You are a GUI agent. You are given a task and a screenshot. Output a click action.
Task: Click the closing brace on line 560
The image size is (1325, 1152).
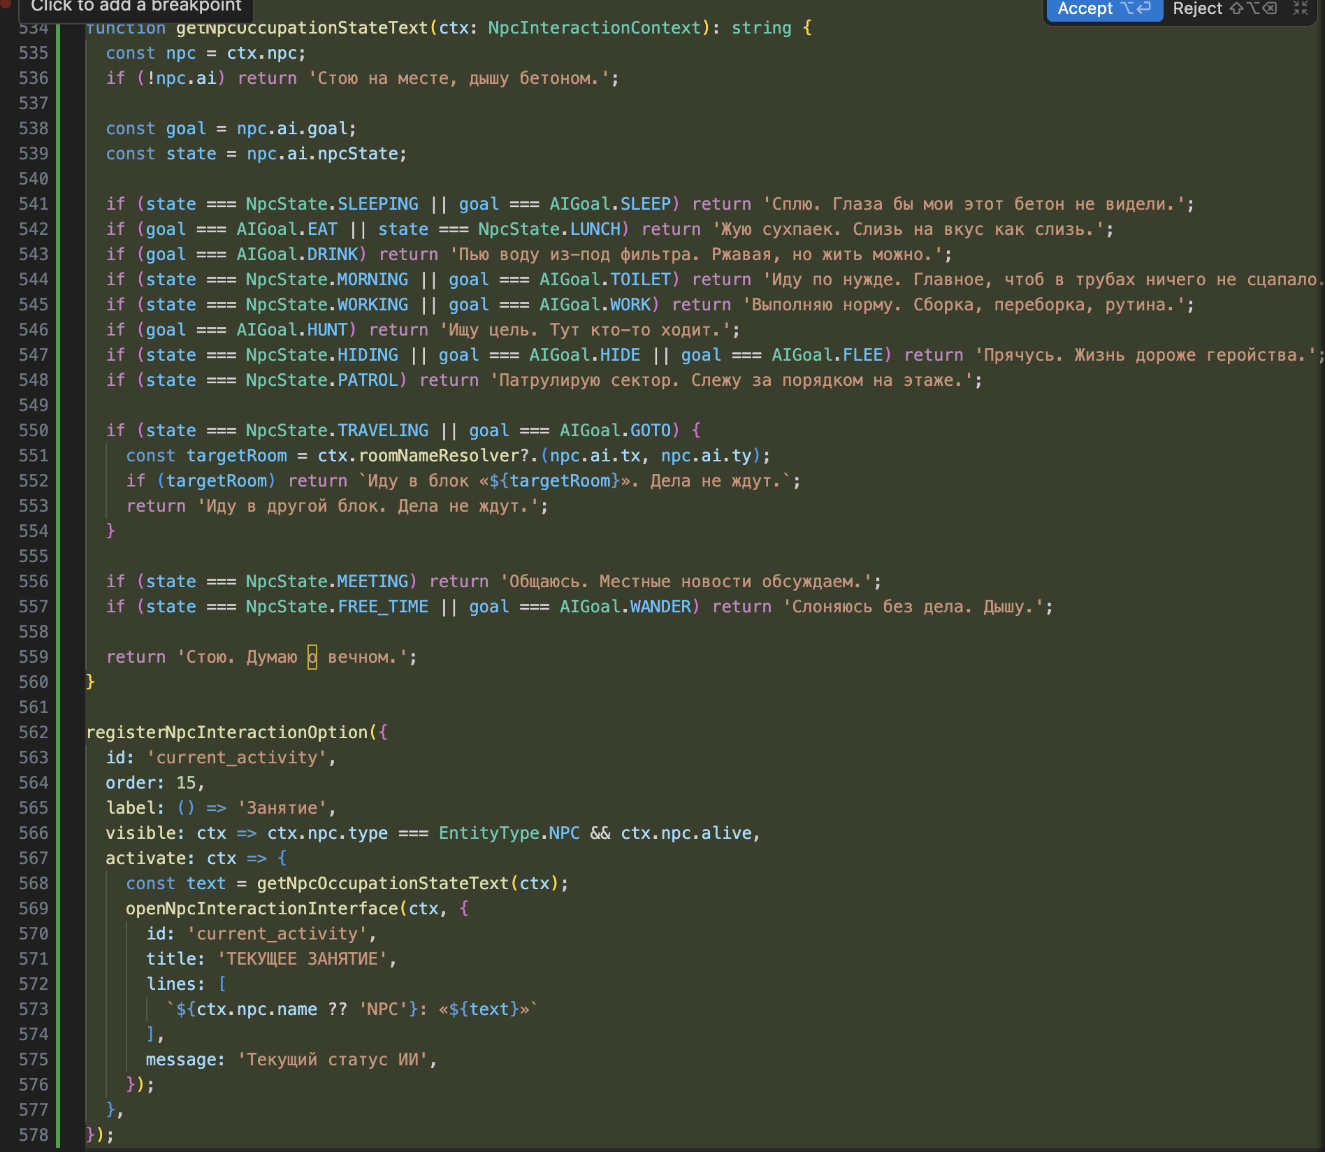click(x=90, y=682)
